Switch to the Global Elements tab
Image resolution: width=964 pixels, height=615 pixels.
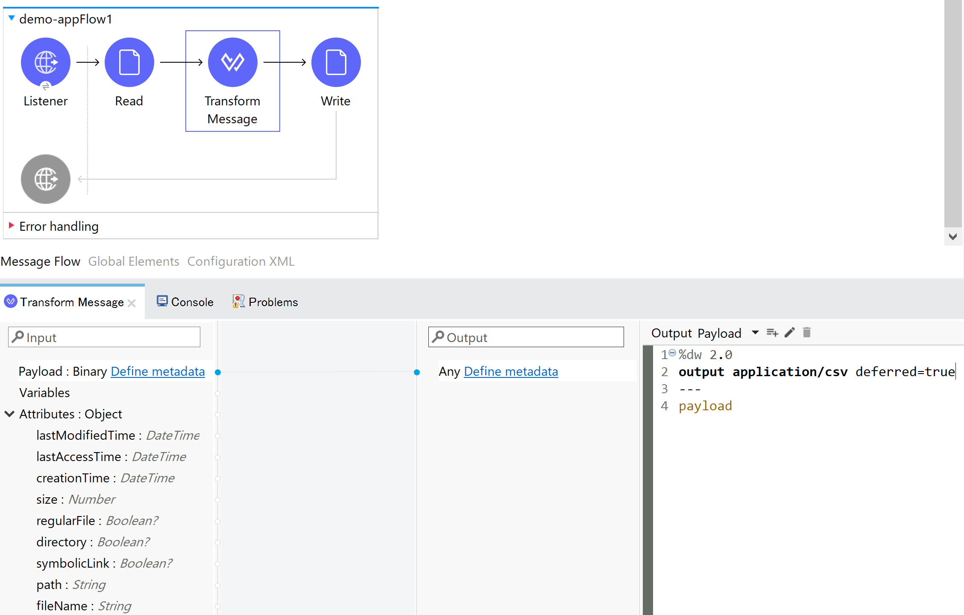pyautogui.click(x=134, y=261)
